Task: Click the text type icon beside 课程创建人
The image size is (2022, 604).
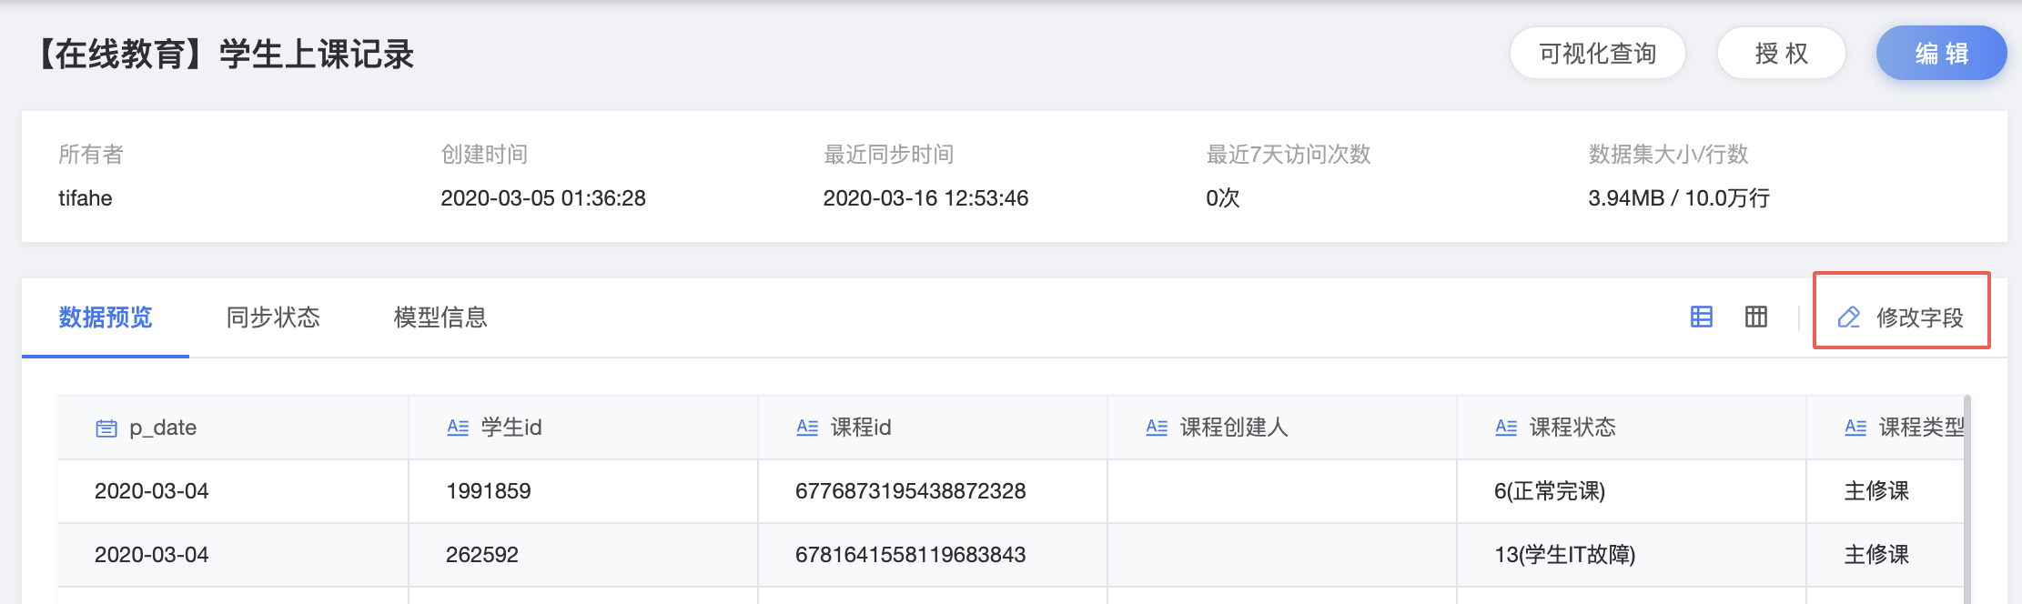Action: pos(1157,428)
